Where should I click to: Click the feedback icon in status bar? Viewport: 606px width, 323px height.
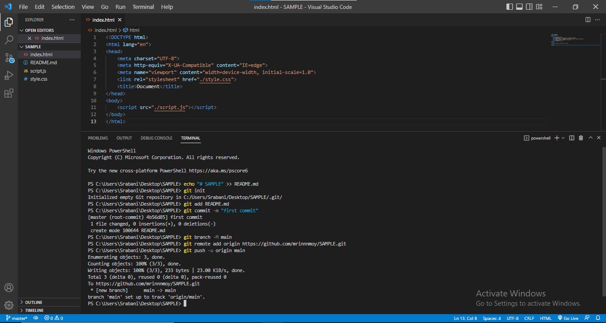coord(587,318)
